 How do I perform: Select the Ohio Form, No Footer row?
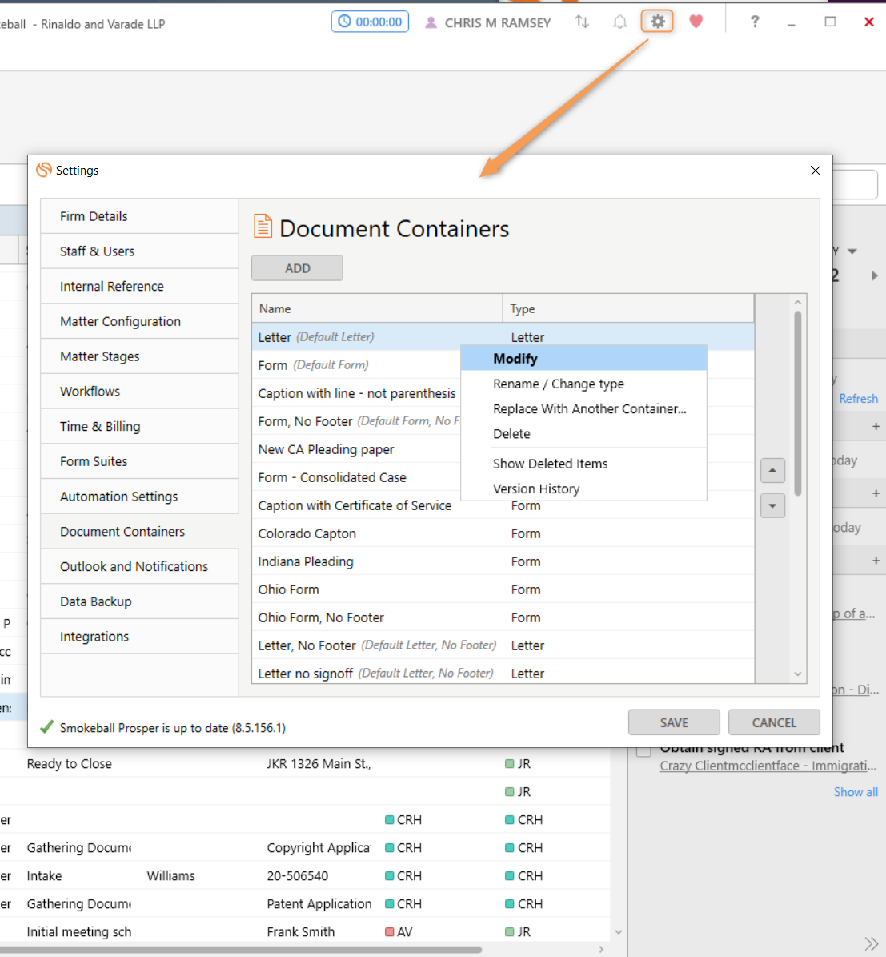tap(503, 617)
